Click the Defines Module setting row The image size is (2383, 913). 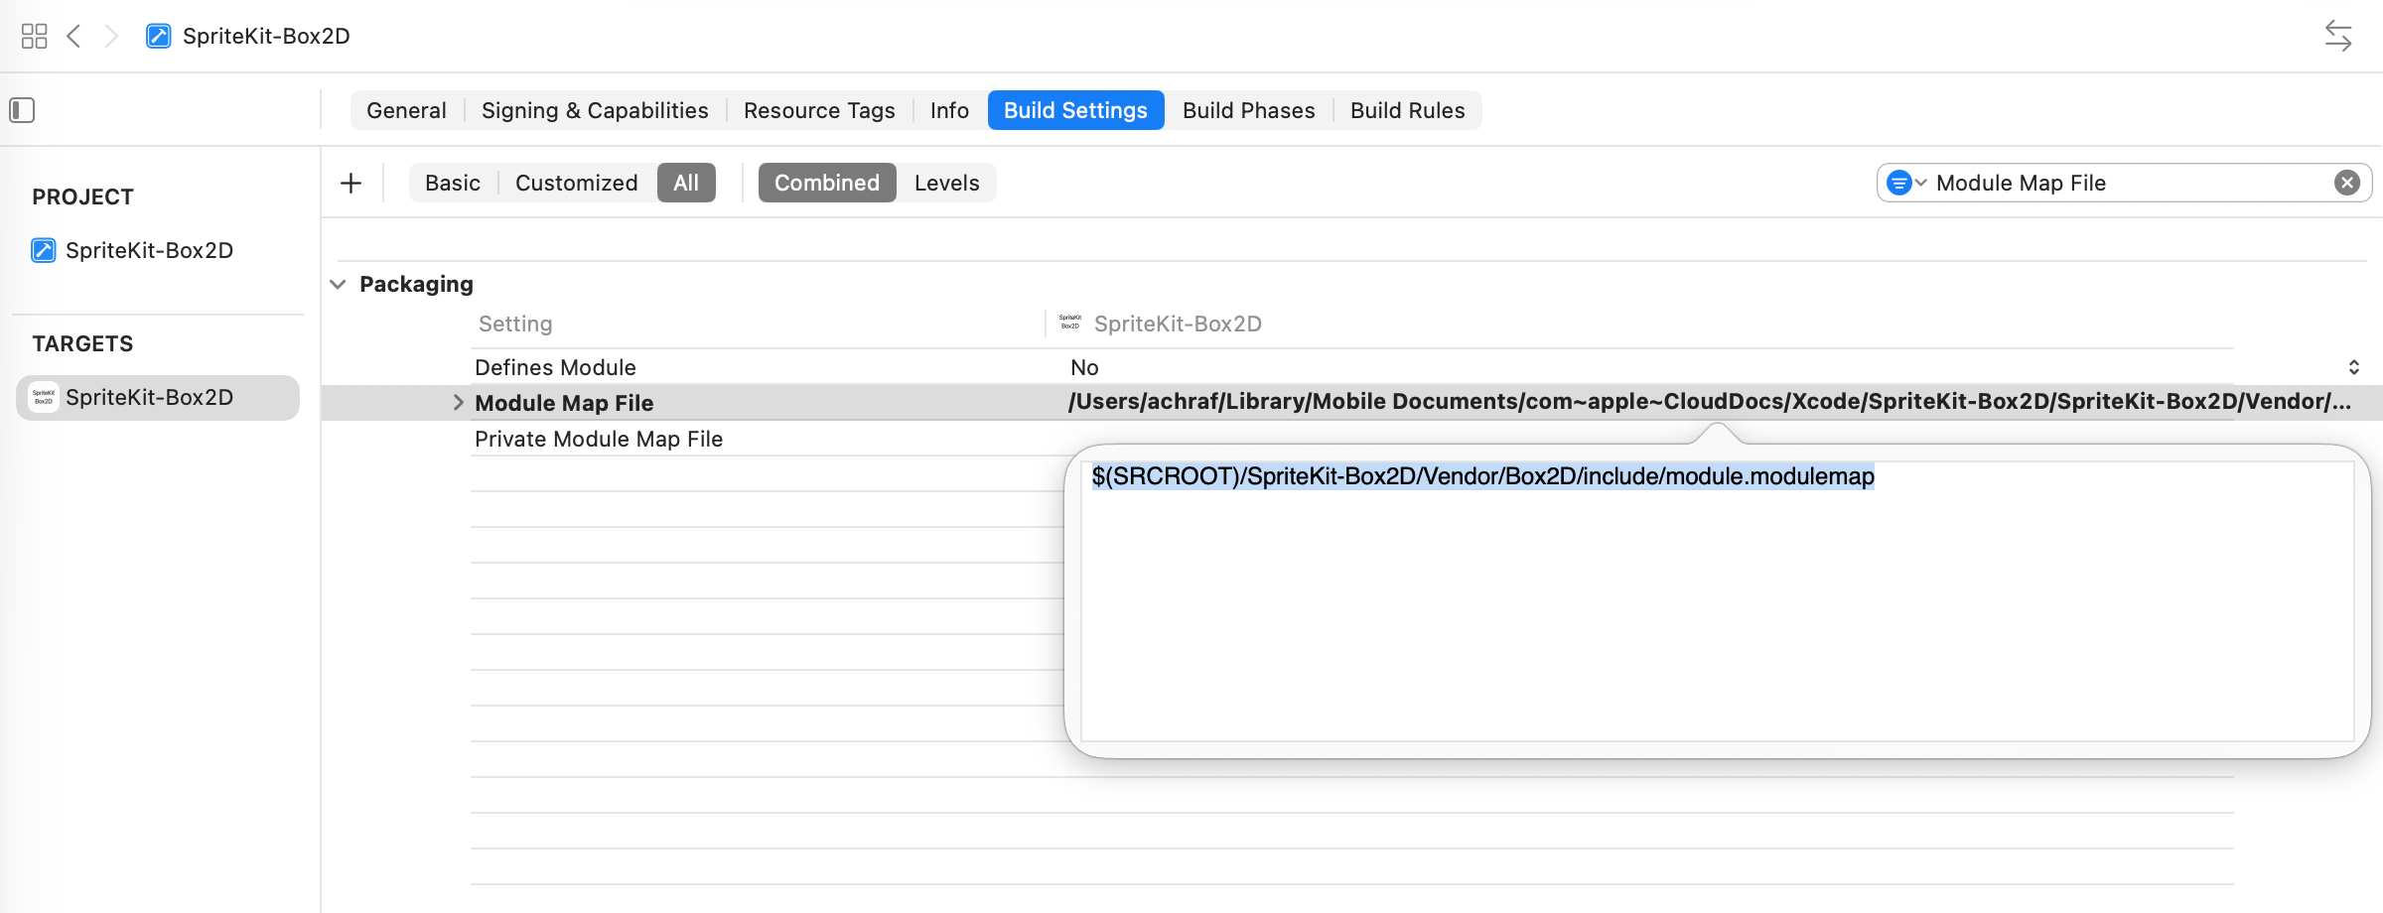click(1352, 367)
